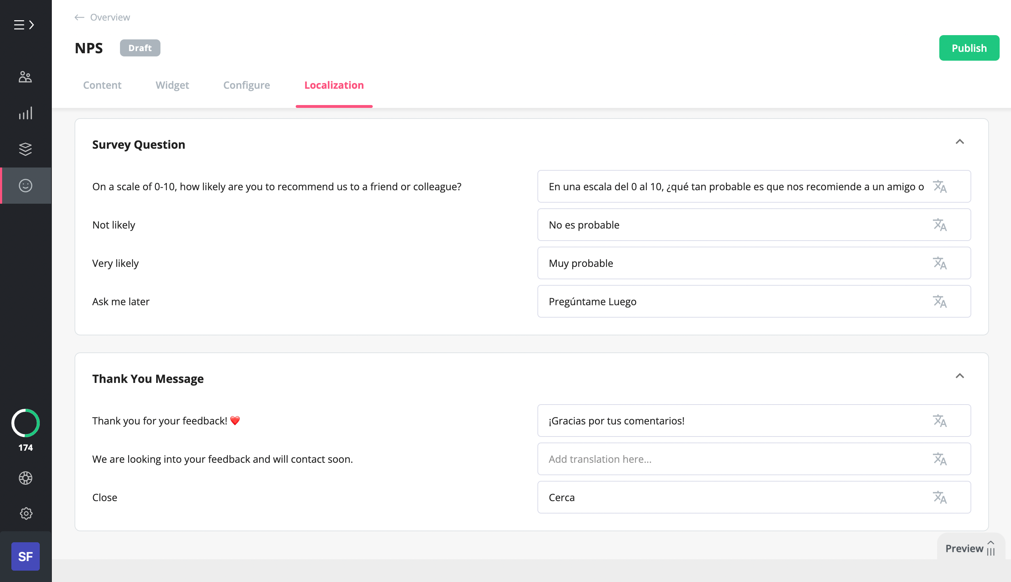Publish the NPS survey
The height and width of the screenshot is (582, 1011).
click(969, 48)
